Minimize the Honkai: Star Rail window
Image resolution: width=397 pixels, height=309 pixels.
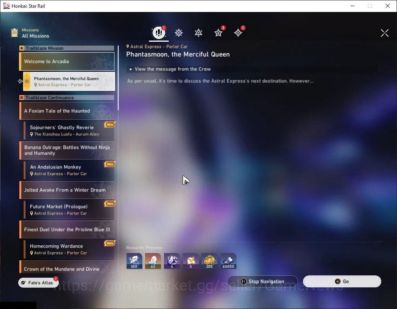pos(353,6)
